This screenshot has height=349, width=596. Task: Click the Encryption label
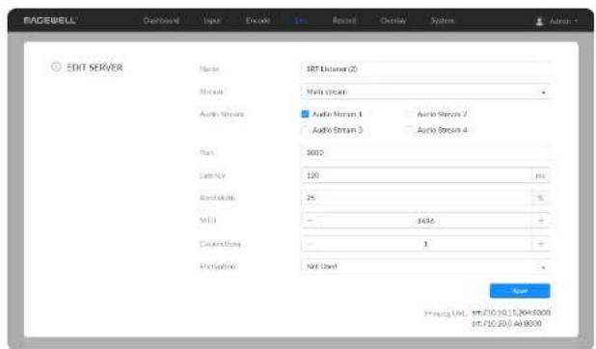coord(217,266)
